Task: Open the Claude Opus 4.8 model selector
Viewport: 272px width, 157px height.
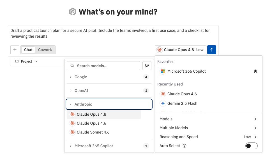Action: [x=180, y=50]
